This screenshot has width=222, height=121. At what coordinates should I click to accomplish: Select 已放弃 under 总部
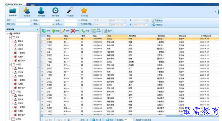(19, 45)
